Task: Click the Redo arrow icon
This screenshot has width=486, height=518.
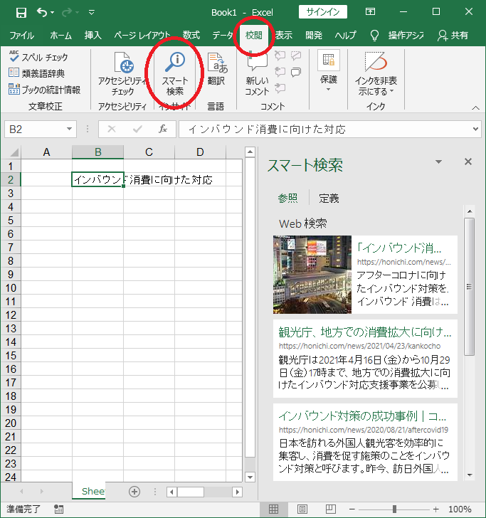Action: pos(67,13)
